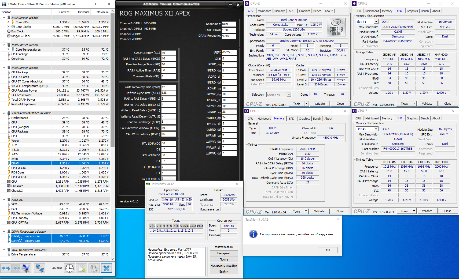Click the DRAM Frequency field showing 3998
Viewport: 459px width, 279px height.
tap(229, 36)
